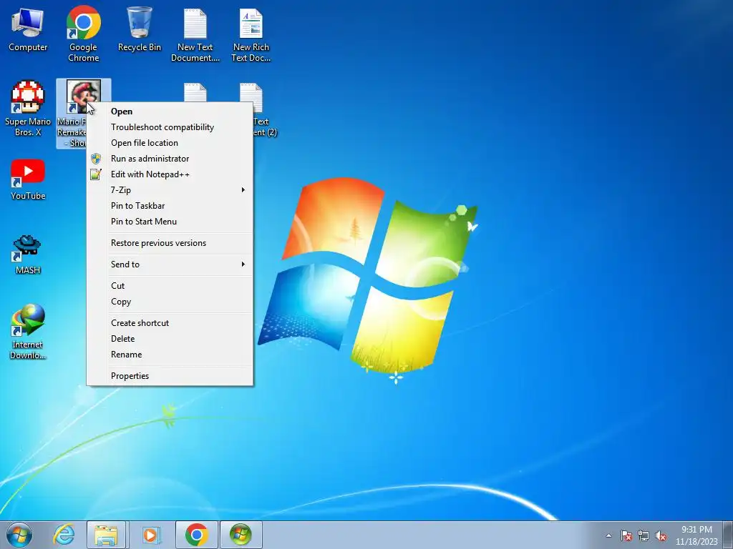Show hidden system tray icons
The height and width of the screenshot is (549, 733).
coord(608,535)
